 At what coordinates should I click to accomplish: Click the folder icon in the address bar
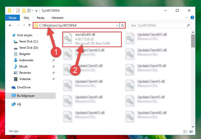point(36,25)
